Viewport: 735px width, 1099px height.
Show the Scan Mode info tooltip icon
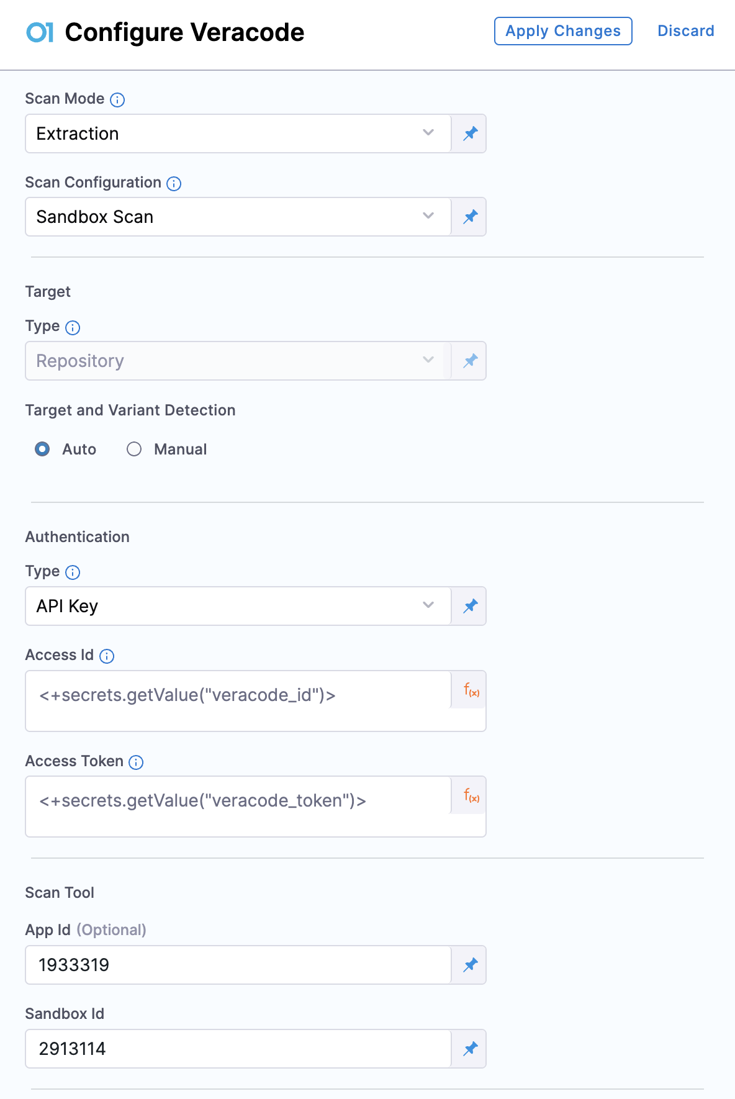tap(117, 100)
